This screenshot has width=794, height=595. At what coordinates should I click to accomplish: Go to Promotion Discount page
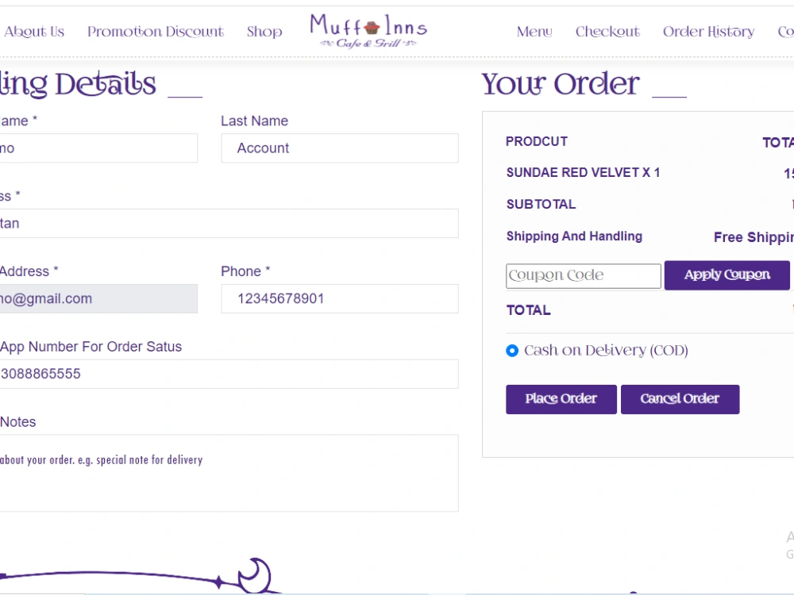(x=156, y=32)
